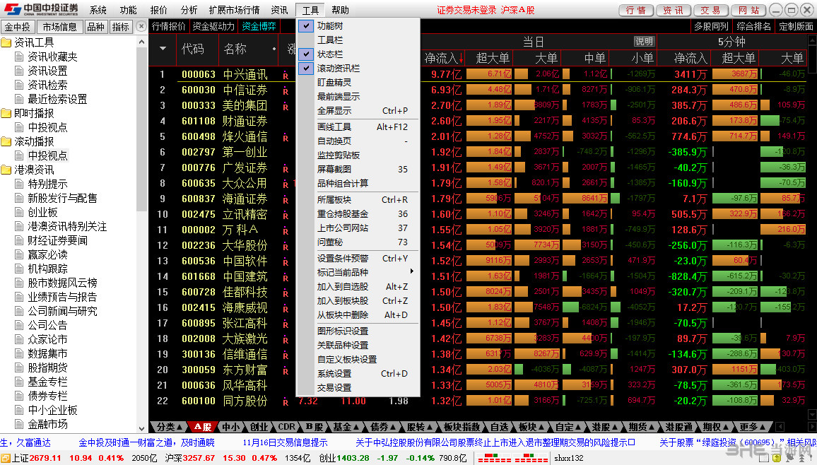
Task: Click the 资讯工具 folder icon
Action: tap(6, 42)
